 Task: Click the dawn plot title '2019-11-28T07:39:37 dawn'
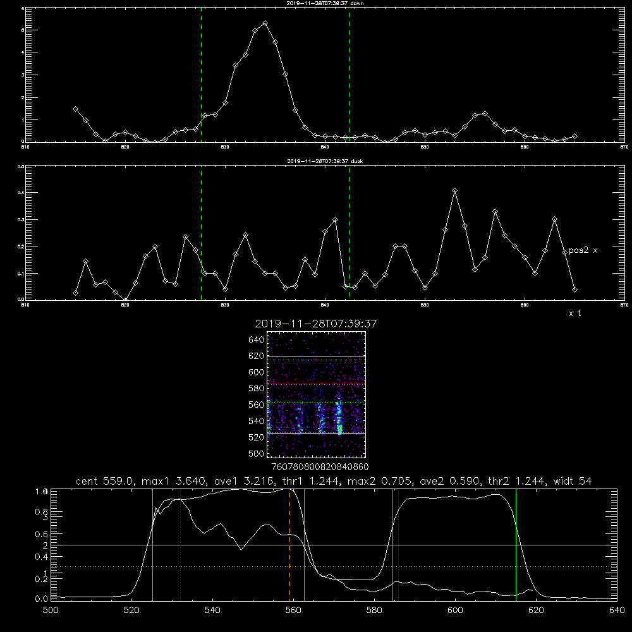(325, 3)
